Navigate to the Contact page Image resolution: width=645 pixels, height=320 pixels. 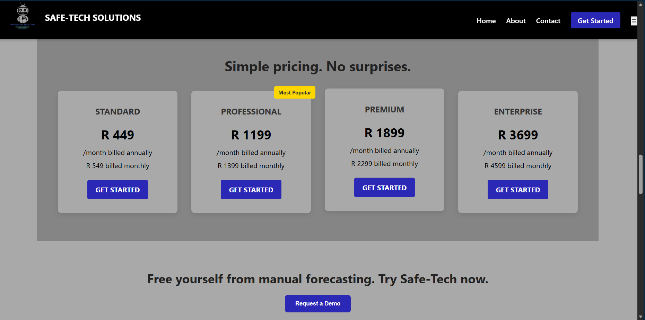(548, 21)
